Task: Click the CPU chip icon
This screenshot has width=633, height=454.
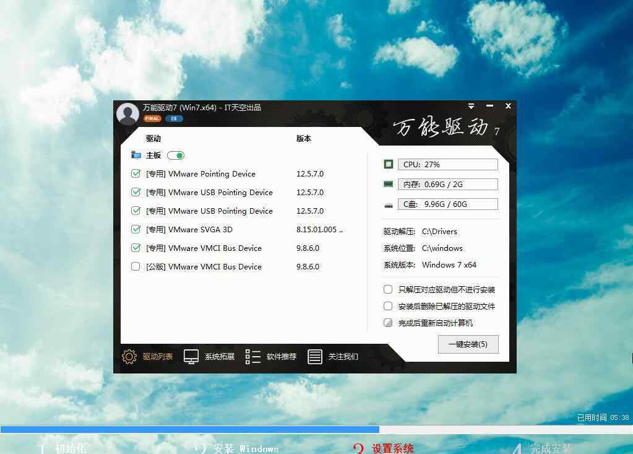Action: [389, 164]
